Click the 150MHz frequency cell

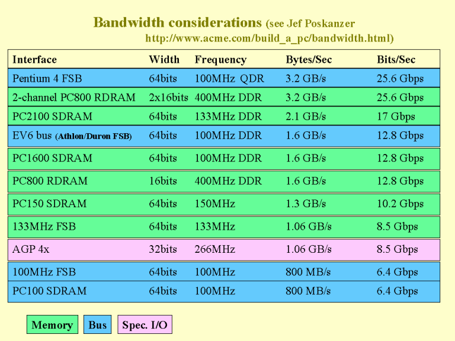[214, 204]
